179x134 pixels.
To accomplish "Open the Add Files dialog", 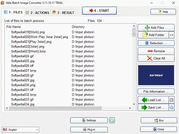I will tap(156, 28).
